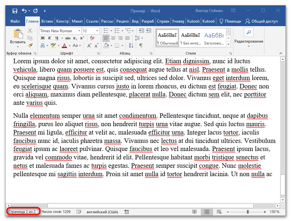This screenshot has height=221, width=291.
Task: Toggle subscript formatting
Action: [75, 38]
